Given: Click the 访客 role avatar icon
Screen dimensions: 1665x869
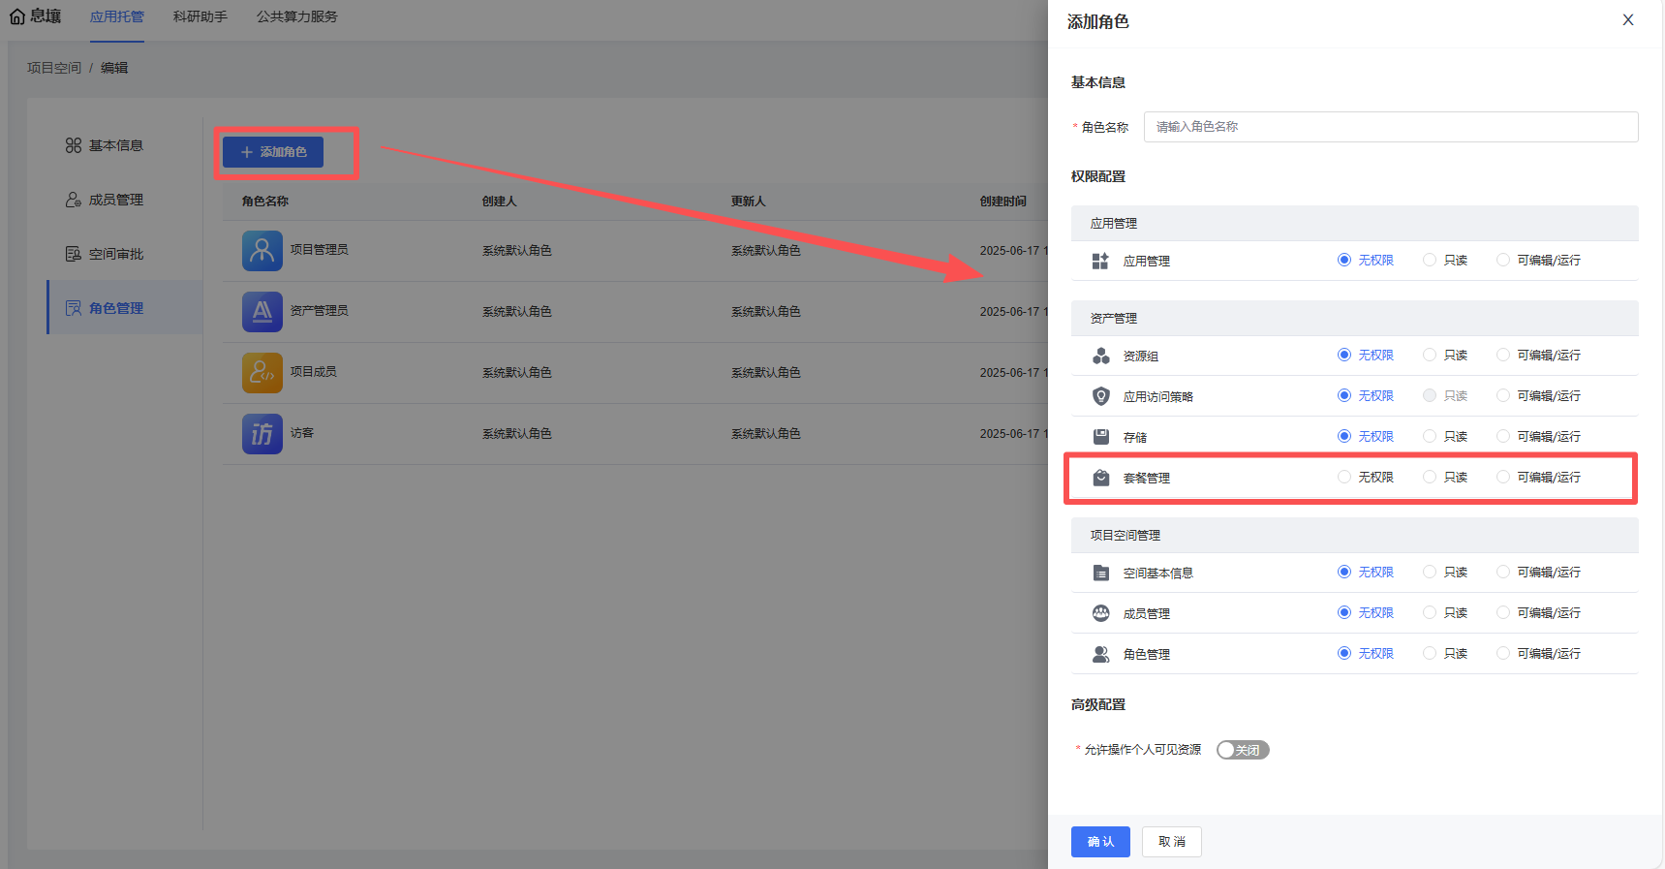Looking at the screenshot, I should click(x=262, y=434).
